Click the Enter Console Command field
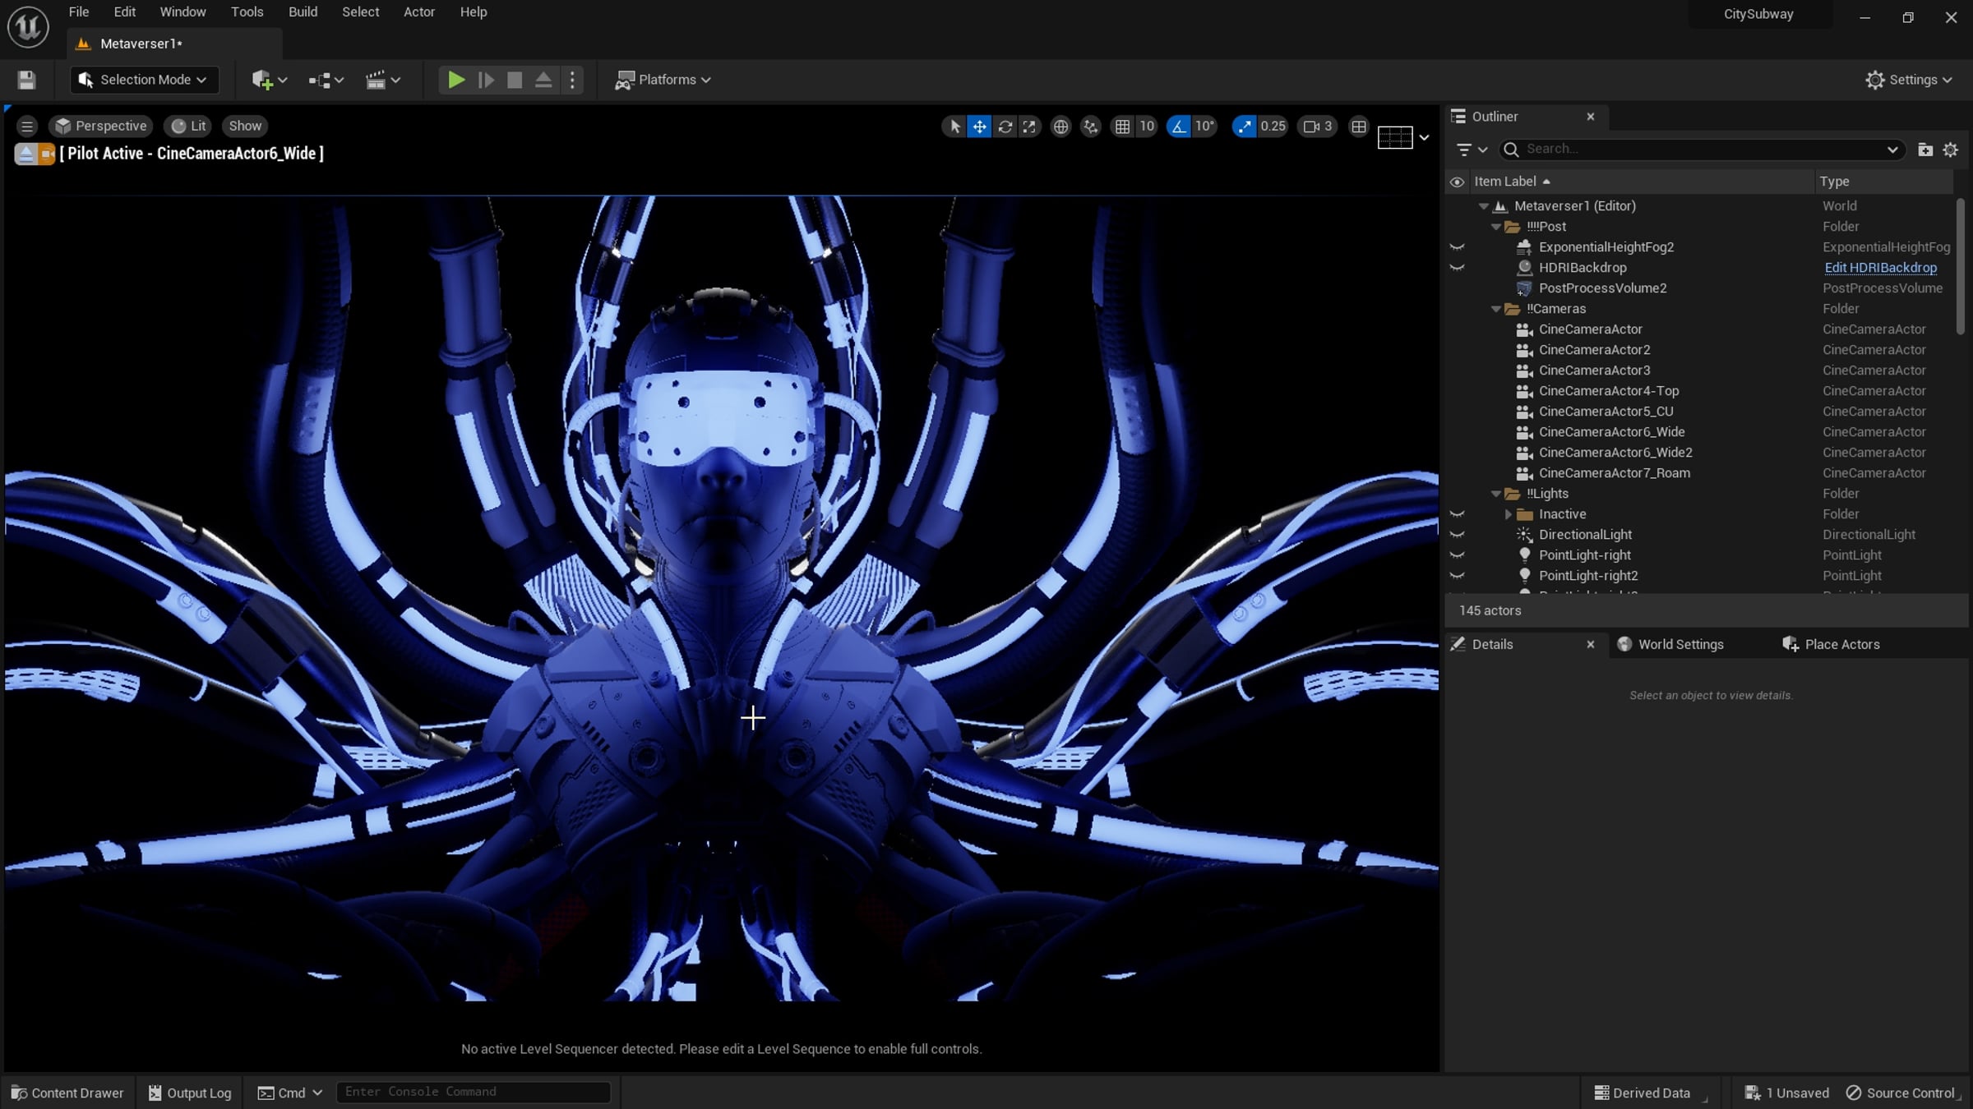The width and height of the screenshot is (1973, 1109). [x=473, y=1092]
